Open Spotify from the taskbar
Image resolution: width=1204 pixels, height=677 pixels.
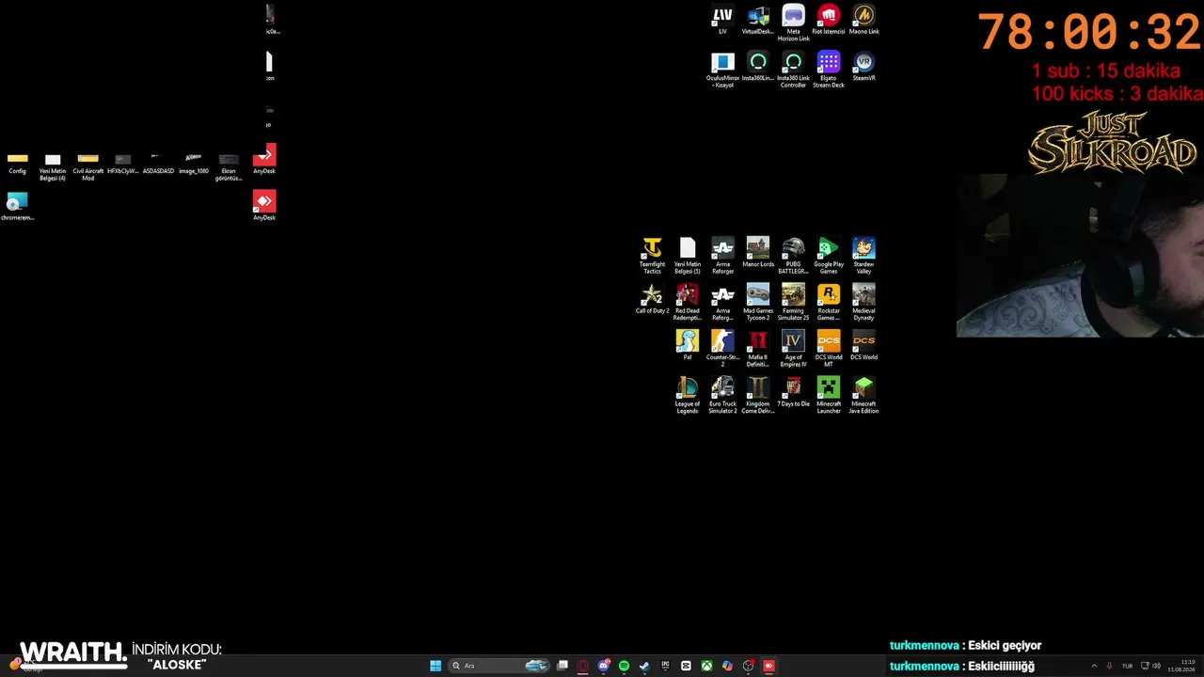[x=624, y=666]
